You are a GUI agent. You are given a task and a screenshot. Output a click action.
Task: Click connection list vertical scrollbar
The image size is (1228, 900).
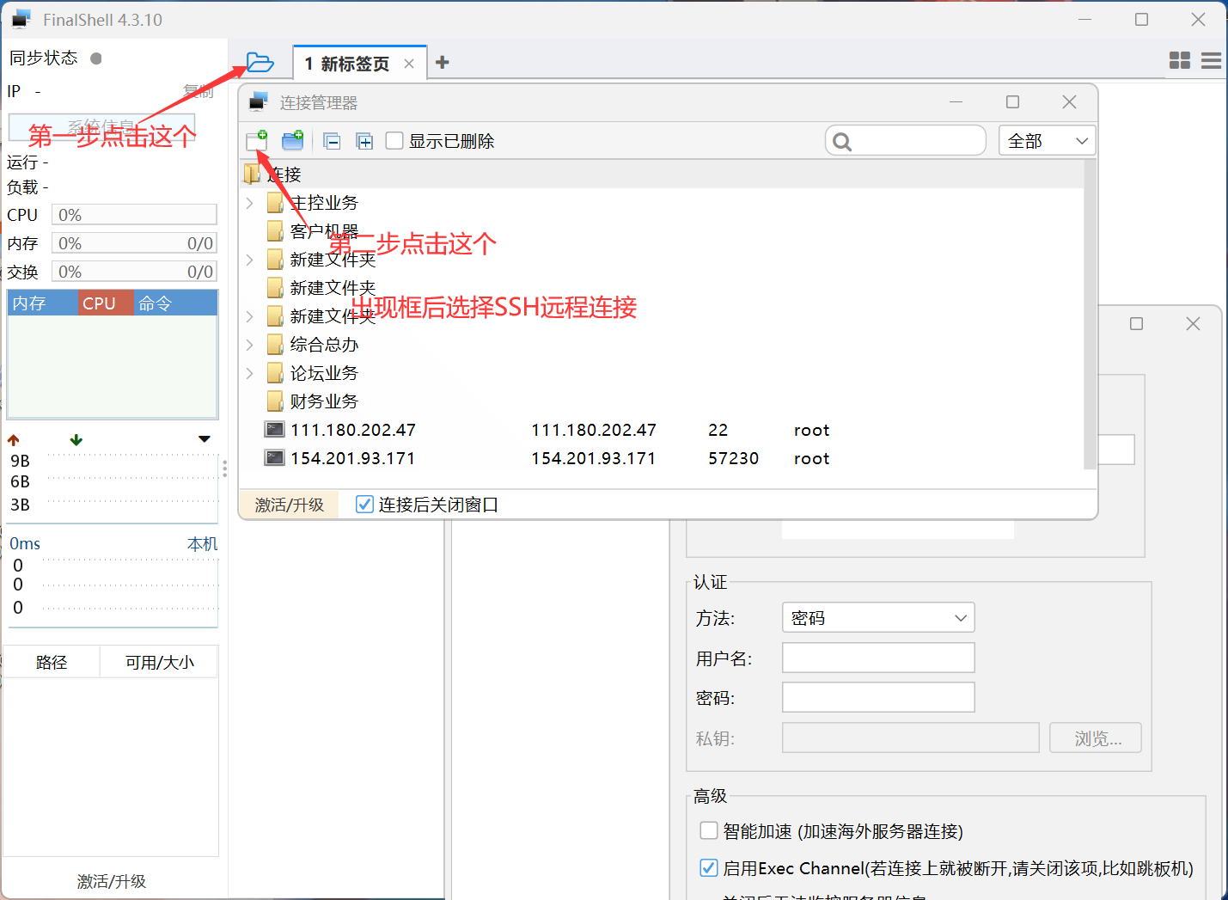pyautogui.click(x=1091, y=315)
